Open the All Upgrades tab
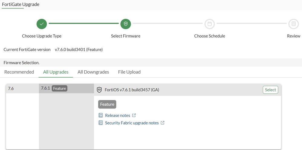The image size is (302, 150). [x=56, y=72]
